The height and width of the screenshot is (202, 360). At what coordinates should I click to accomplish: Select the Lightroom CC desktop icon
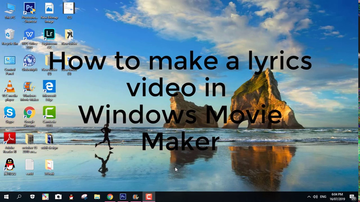[x=49, y=39]
